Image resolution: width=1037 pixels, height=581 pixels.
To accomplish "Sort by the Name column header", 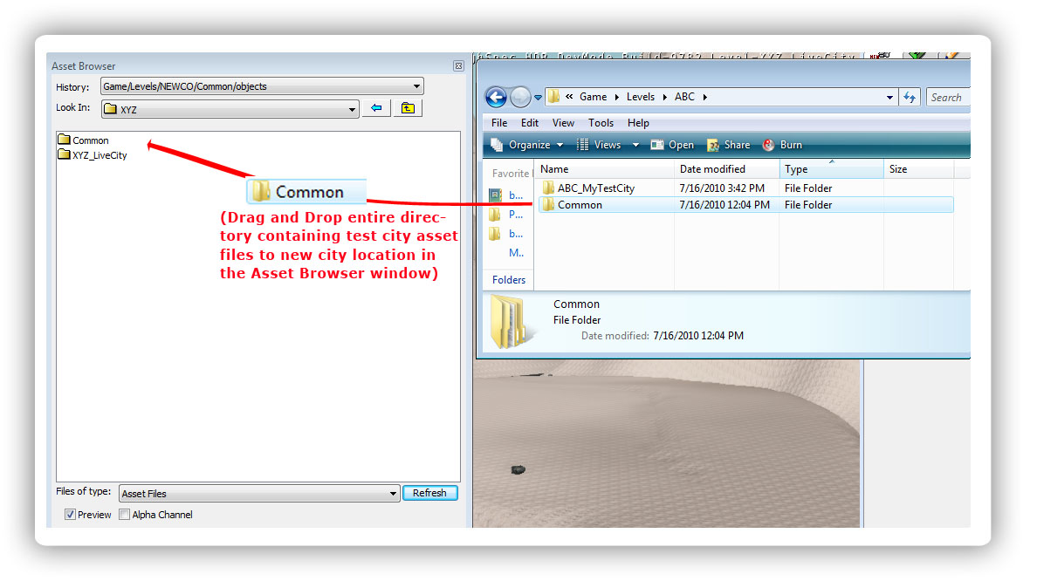I will pos(604,169).
